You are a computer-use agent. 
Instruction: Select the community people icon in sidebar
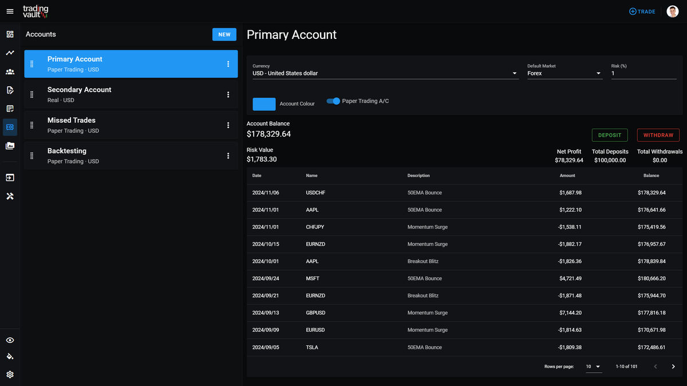(x=10, y=71)
